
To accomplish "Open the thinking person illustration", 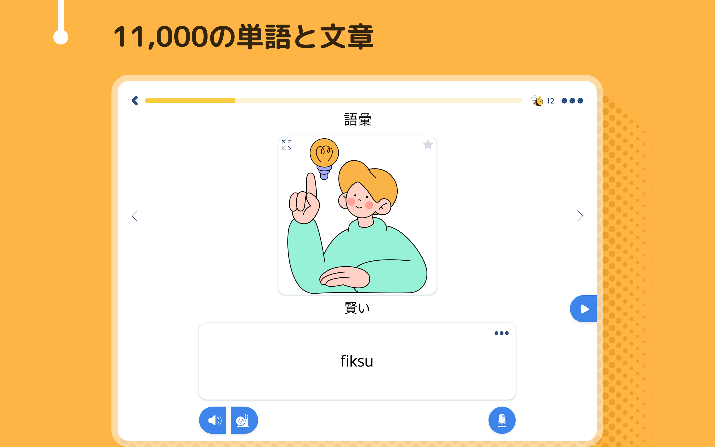I will (357, 215).
